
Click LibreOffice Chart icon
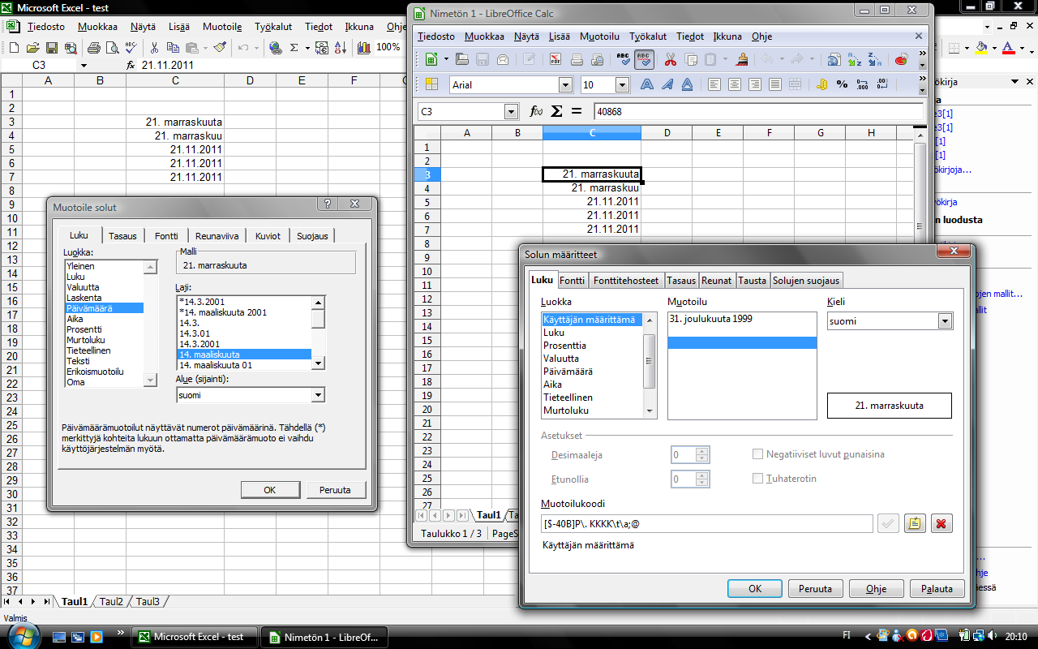[901, 59]
